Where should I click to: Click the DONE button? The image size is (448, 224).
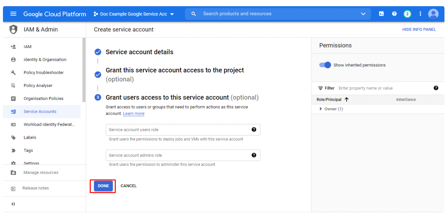[103, 186]
